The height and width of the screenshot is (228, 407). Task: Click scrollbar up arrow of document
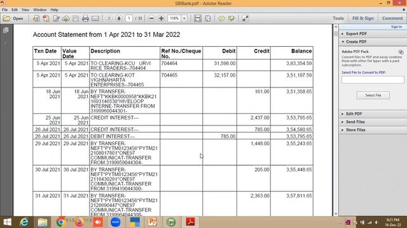click(336, 27)
